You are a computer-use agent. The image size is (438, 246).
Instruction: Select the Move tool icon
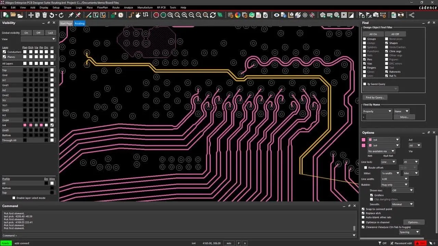[31, 15]
